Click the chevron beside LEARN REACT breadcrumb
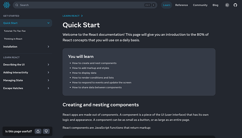The height and width of the screenshot is (138, 242). 82,16
